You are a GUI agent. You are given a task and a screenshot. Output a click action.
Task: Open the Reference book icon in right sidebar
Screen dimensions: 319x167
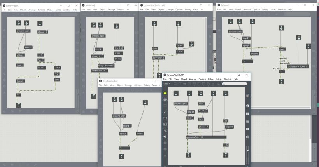(247, 129)
